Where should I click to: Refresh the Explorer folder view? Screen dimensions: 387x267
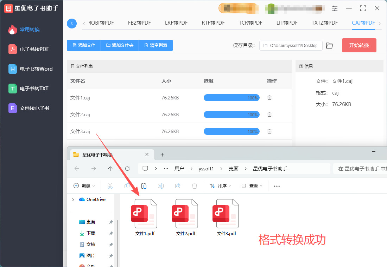pyautogui.click(x=127, y=169)
